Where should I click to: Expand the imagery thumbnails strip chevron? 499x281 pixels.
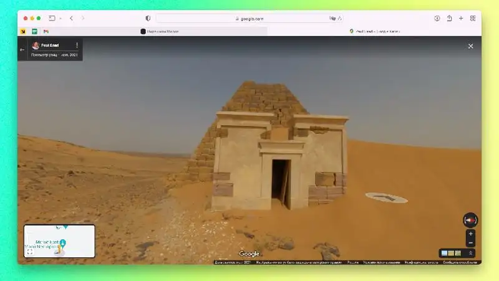[x=471, y=253]
